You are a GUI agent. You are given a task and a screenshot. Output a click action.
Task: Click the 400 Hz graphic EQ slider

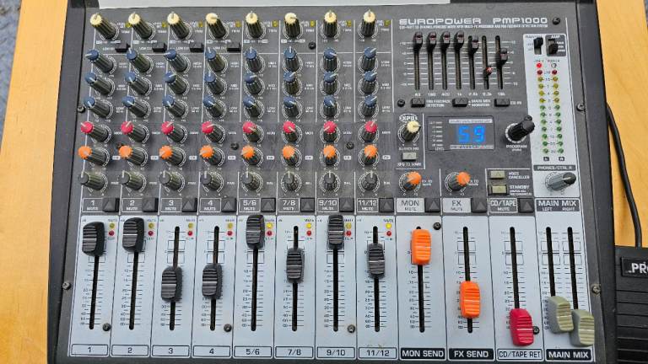[445, 42]
